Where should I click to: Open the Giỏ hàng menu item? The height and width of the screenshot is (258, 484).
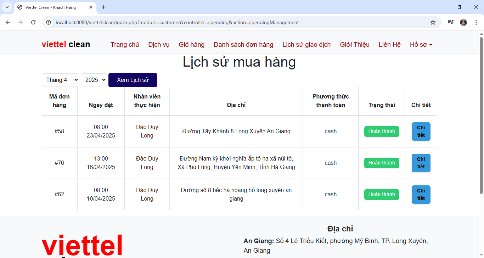pyautogui.click(x=191, y=45)
